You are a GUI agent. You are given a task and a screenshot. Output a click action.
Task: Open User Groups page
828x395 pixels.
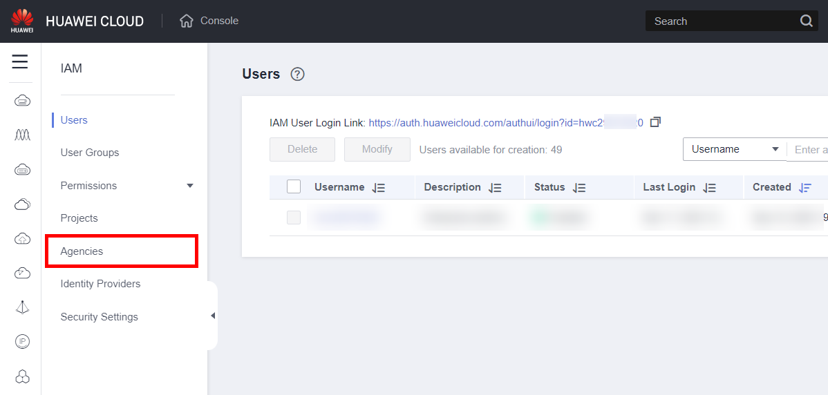pyautogui.click(x=90, y=153)
